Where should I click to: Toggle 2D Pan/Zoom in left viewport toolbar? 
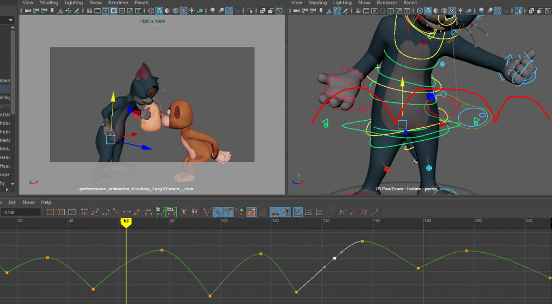[68, 11]
